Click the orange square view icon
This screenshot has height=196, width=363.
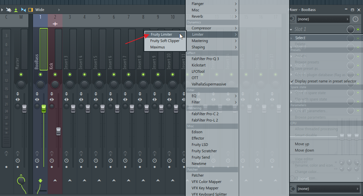pyautogui.click(x=31, y=10)
